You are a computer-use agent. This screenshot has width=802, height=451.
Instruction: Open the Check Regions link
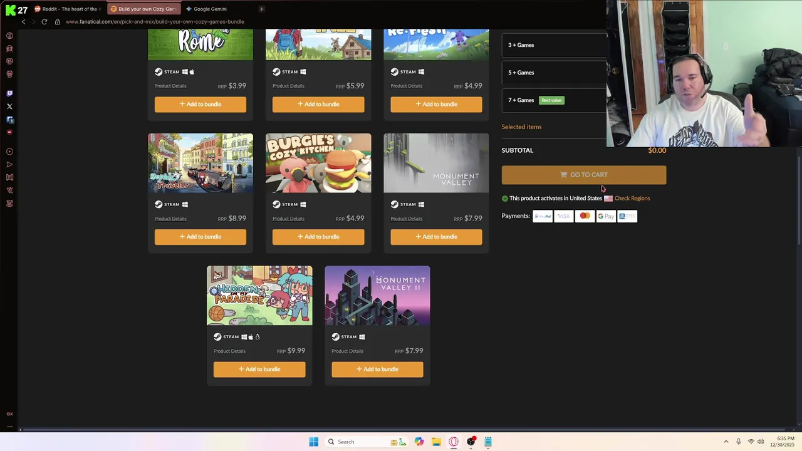(632, 199)
